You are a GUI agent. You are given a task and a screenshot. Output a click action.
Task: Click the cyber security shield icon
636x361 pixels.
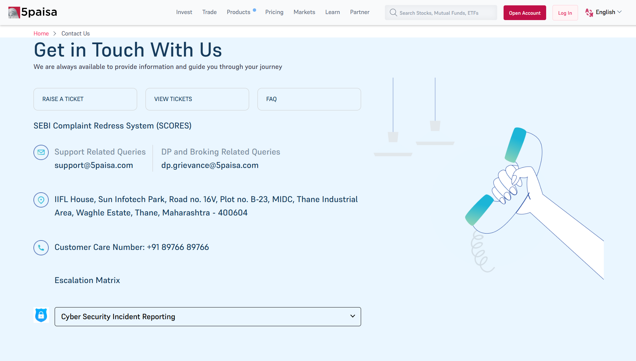tap(41, 315)
